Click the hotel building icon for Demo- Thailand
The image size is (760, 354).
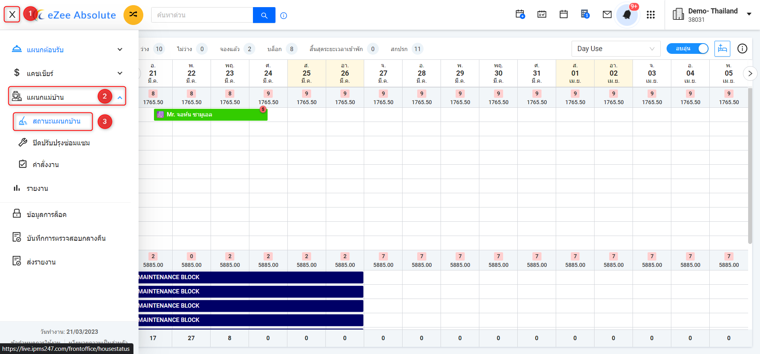pos(678,14)
